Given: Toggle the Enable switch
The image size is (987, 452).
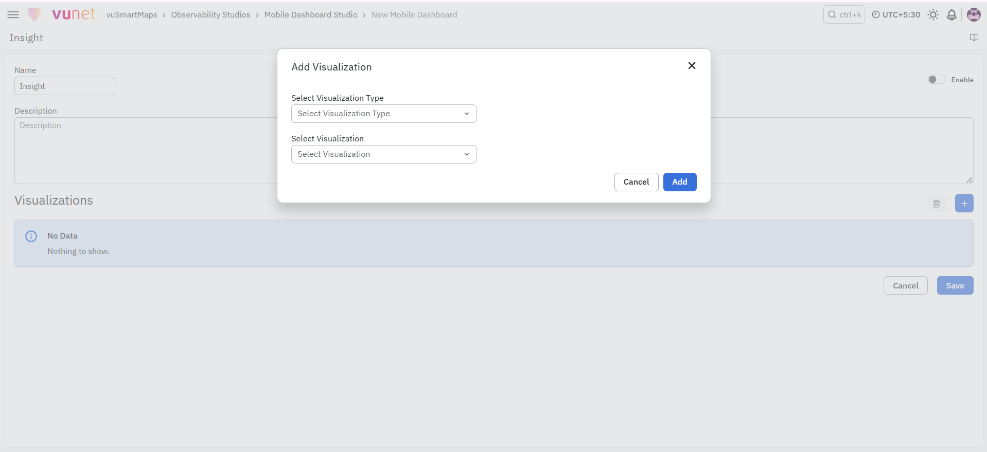Looking at the screenshot, I should [x=937, y=79].
